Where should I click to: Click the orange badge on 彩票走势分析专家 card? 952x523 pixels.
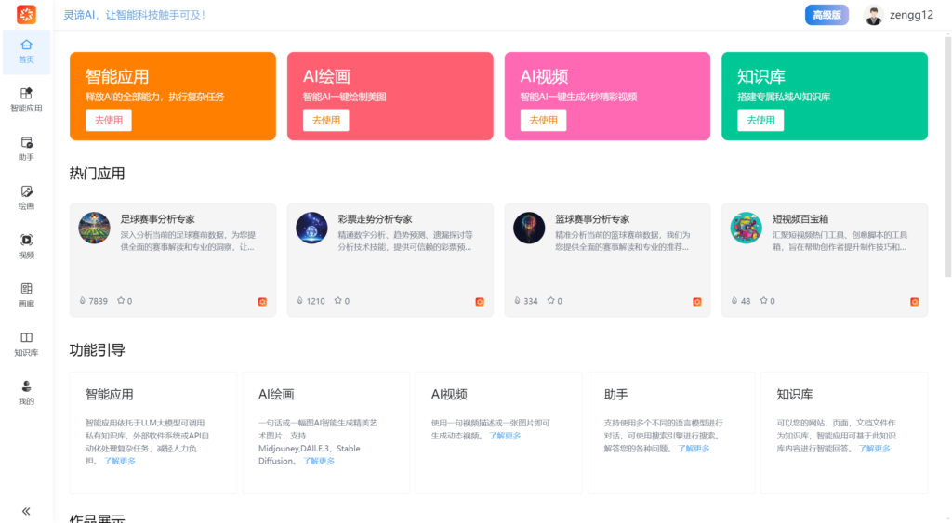[480, 302]
